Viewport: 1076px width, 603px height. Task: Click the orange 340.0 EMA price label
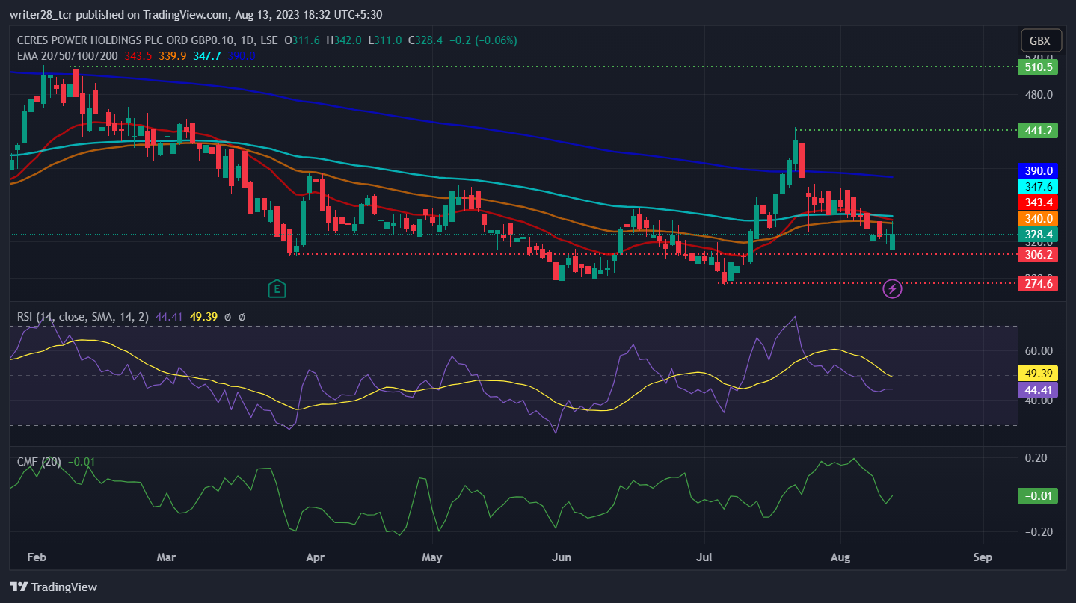[1037, 219]
